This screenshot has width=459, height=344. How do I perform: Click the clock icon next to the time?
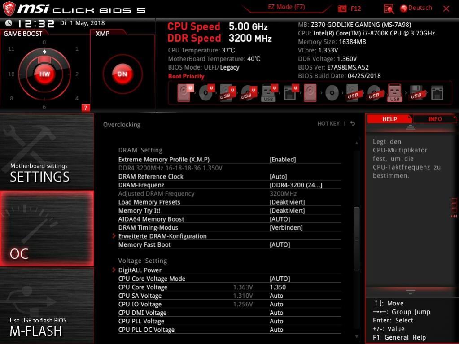[9, 23]
